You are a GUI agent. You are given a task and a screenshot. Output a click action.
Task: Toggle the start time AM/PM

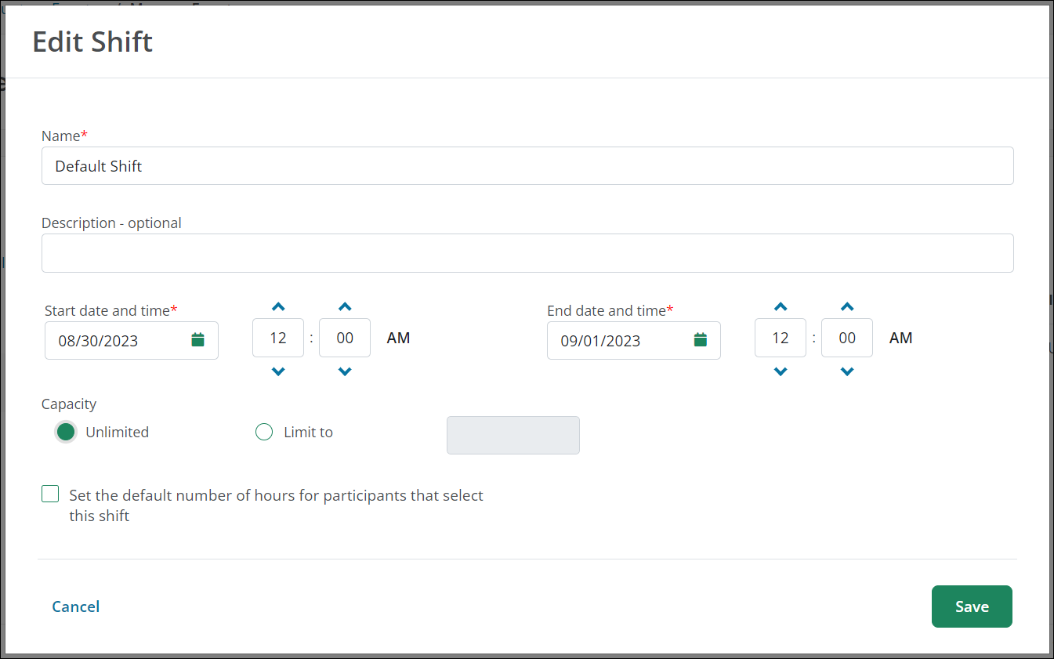point(398,339)
